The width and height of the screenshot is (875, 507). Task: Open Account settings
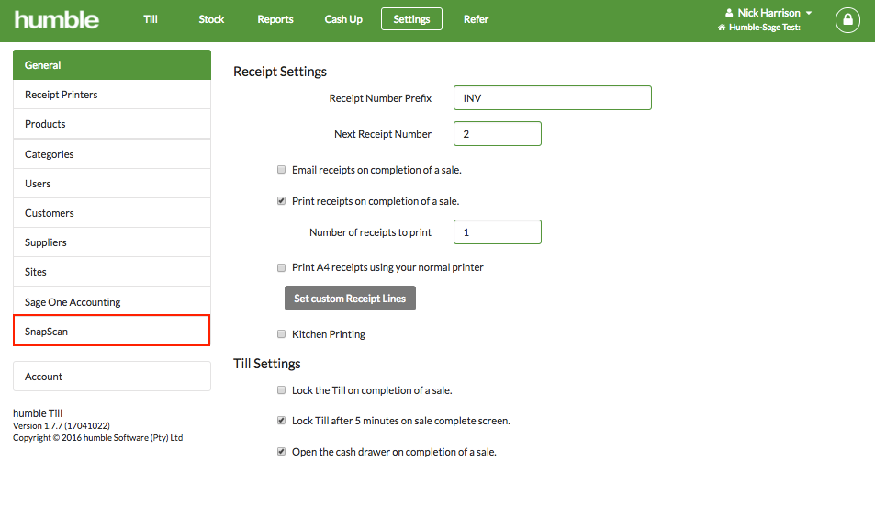[x=112, y=377]
